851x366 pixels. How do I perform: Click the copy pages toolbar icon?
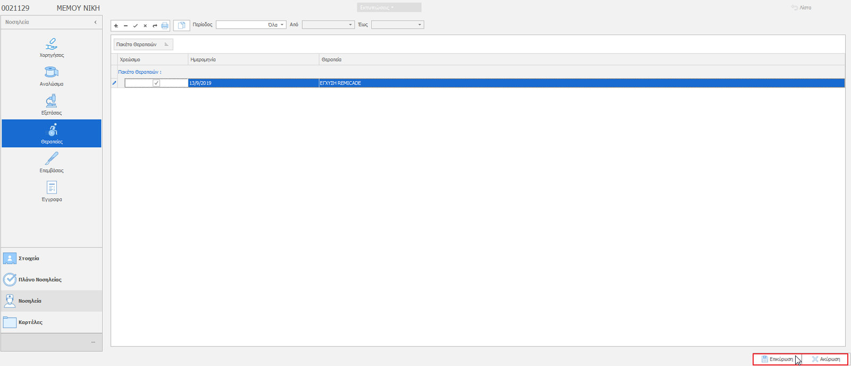coord(181,25)
